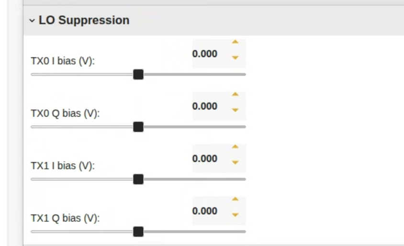This screenshot has width=404, height=246.
Task: Click the TX0 I bias slider handle
Action: click(138, 74)
